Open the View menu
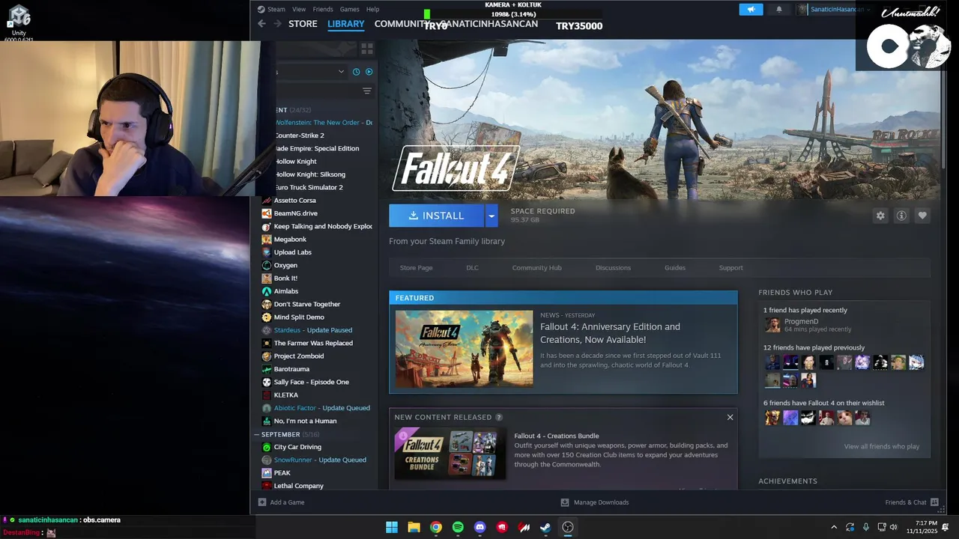 (299, 9)
